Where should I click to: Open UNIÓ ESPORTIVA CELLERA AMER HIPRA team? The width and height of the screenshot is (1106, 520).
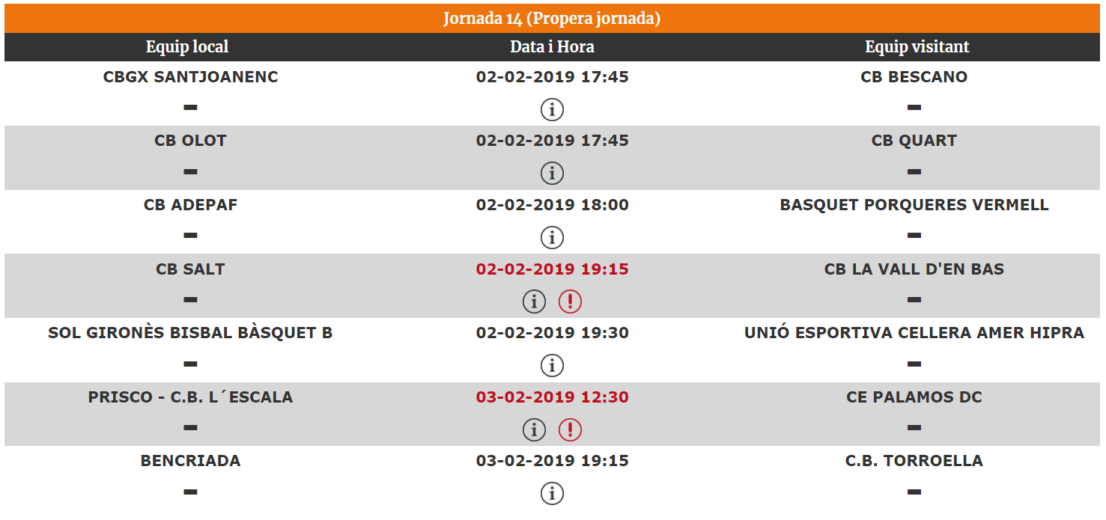click(x=914, y=333)
